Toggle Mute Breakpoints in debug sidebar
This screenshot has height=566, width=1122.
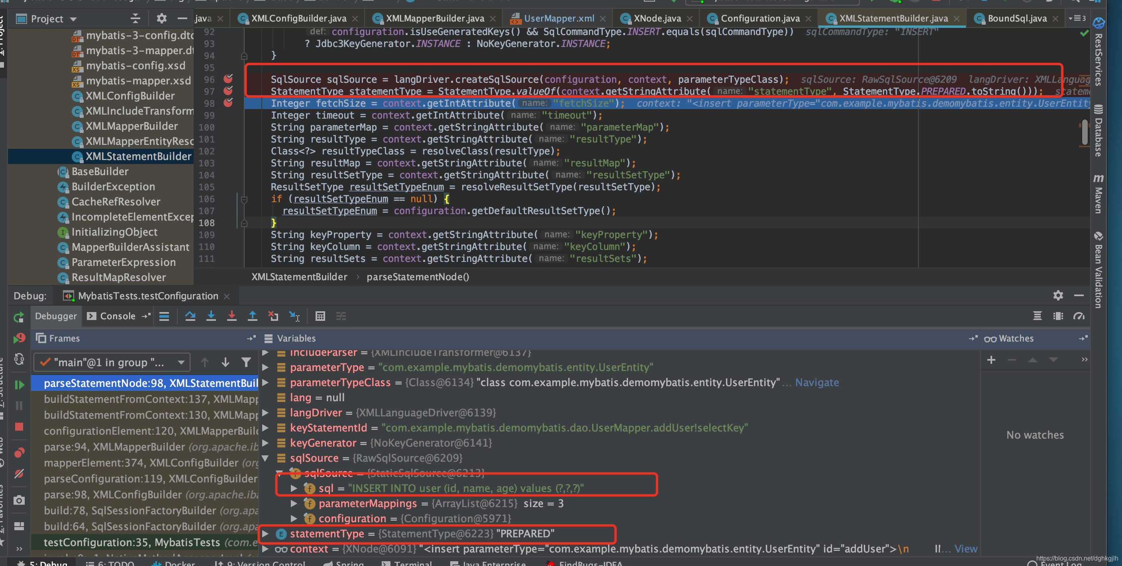point(19,474)
